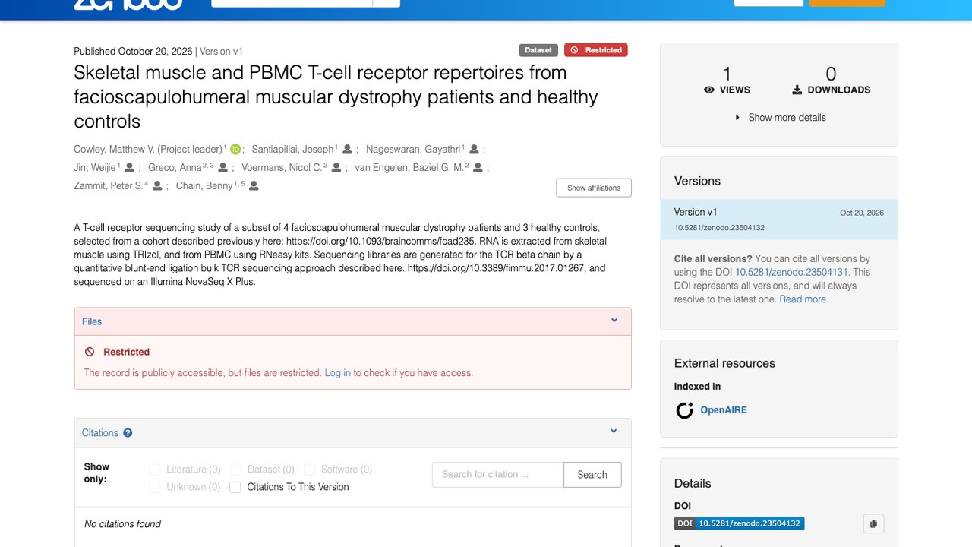The height and width of the screenshot is (547, 972).
Task: Open the Log in link
Action: 337,373
